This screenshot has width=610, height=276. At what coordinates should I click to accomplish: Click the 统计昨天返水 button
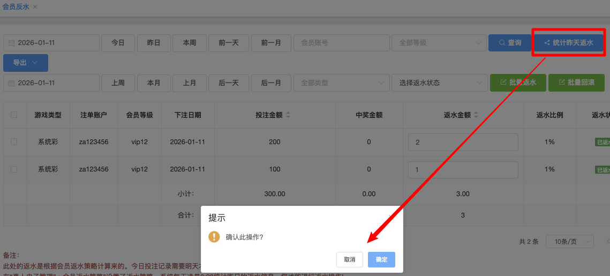568,43
